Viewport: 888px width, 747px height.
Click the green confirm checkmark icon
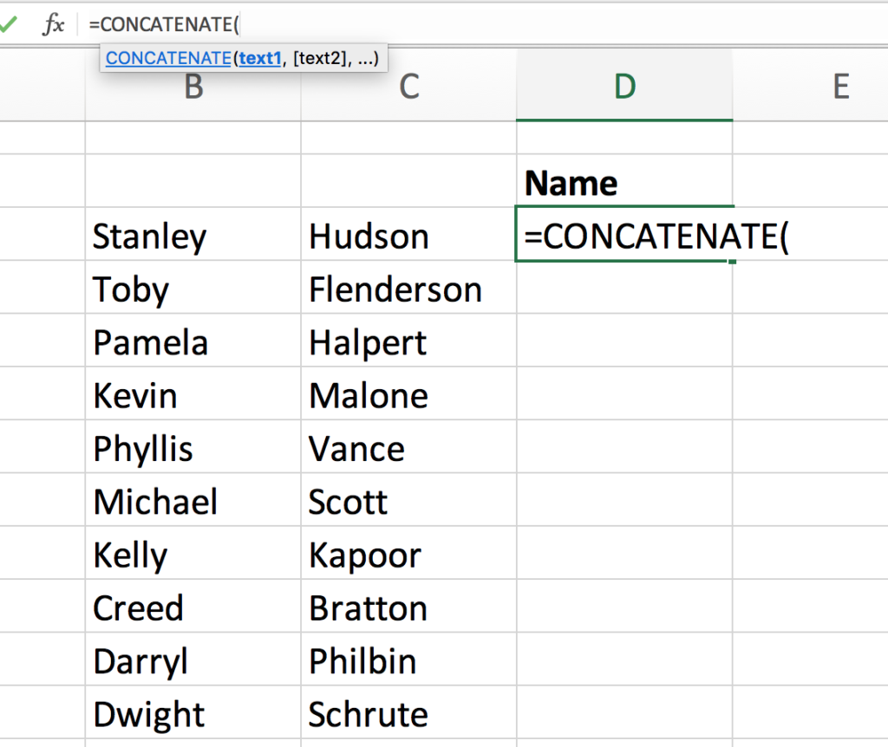tap(8, 24)
